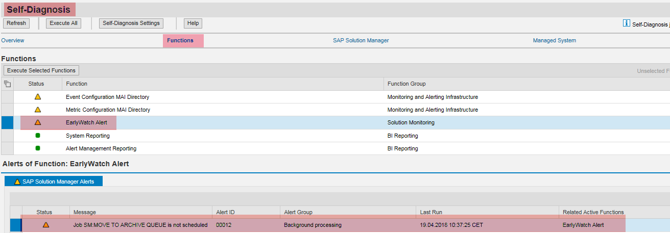This screenshot has width=670, height=233.
Task: Open Self-Diagnosis Settings
Action: 131,23
